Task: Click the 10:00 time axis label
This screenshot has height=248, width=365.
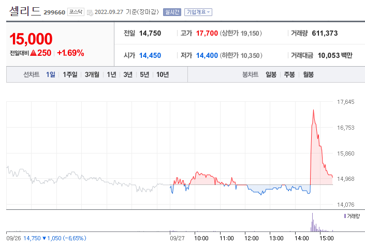Action: [x=201, y=238]
